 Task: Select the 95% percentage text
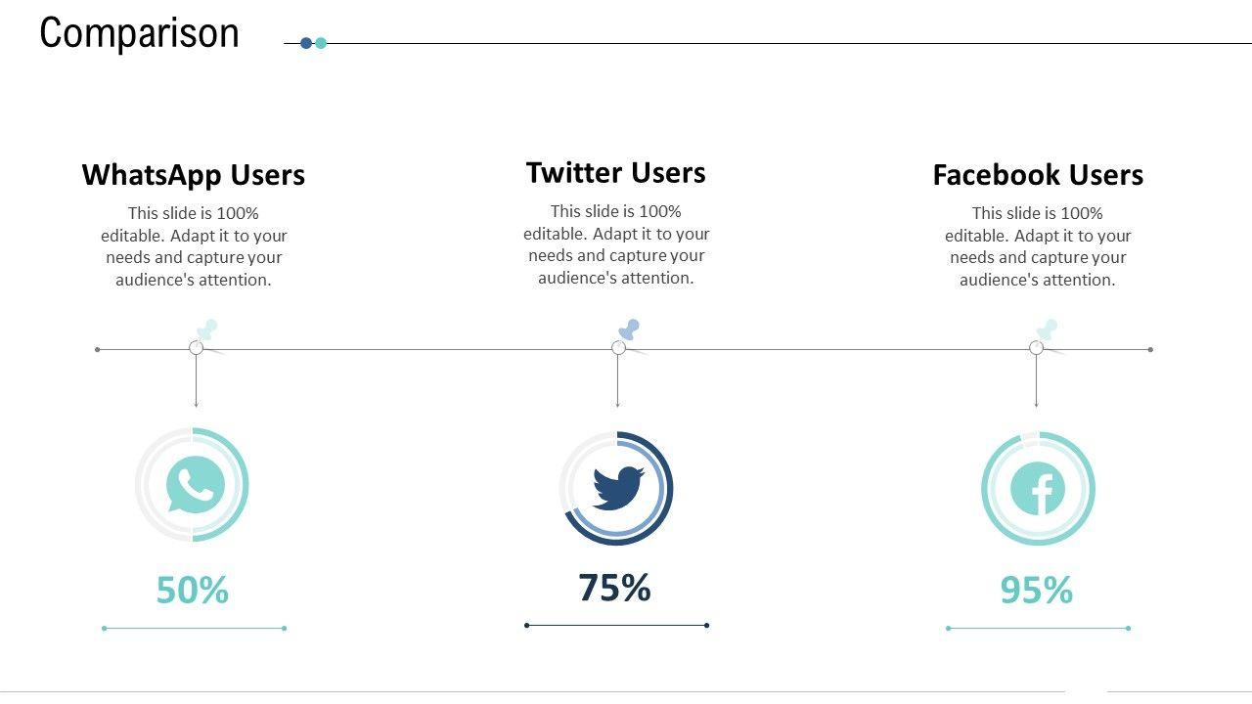point(1037,591)
